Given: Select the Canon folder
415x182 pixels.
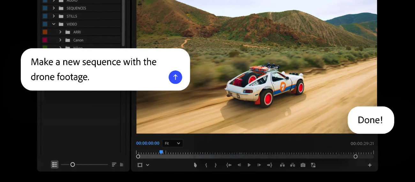Looking at the screenshot, I should click(78, 40).
